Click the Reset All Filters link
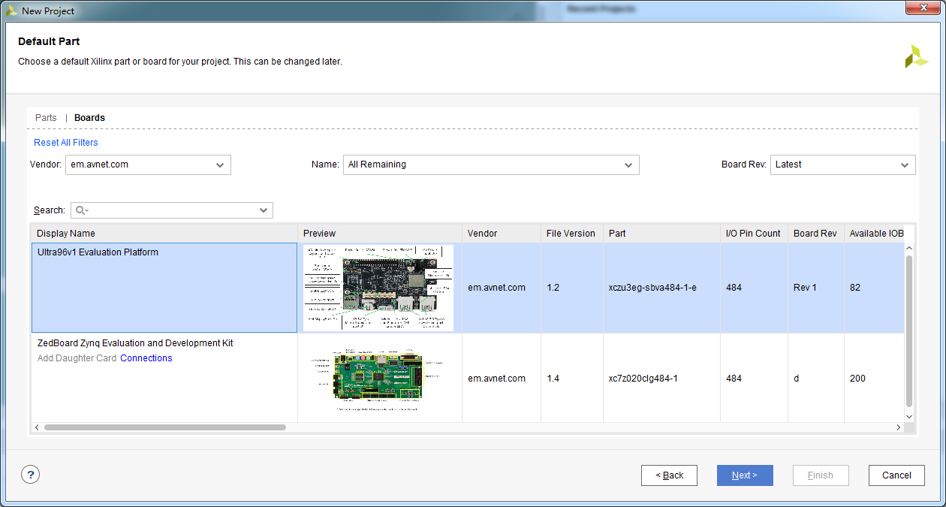Image resolution: width=946 pixels, height=507 pixels. pyautogui.click(x=66, y=143)
